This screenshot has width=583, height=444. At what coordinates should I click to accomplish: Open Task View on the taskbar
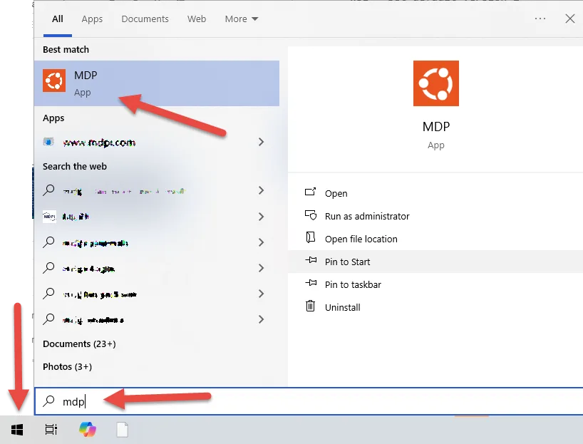tap(51, 430)
